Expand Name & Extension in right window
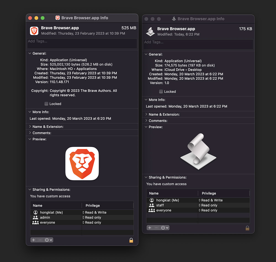Viewport: 276px width, 262px height. [146, 114]
